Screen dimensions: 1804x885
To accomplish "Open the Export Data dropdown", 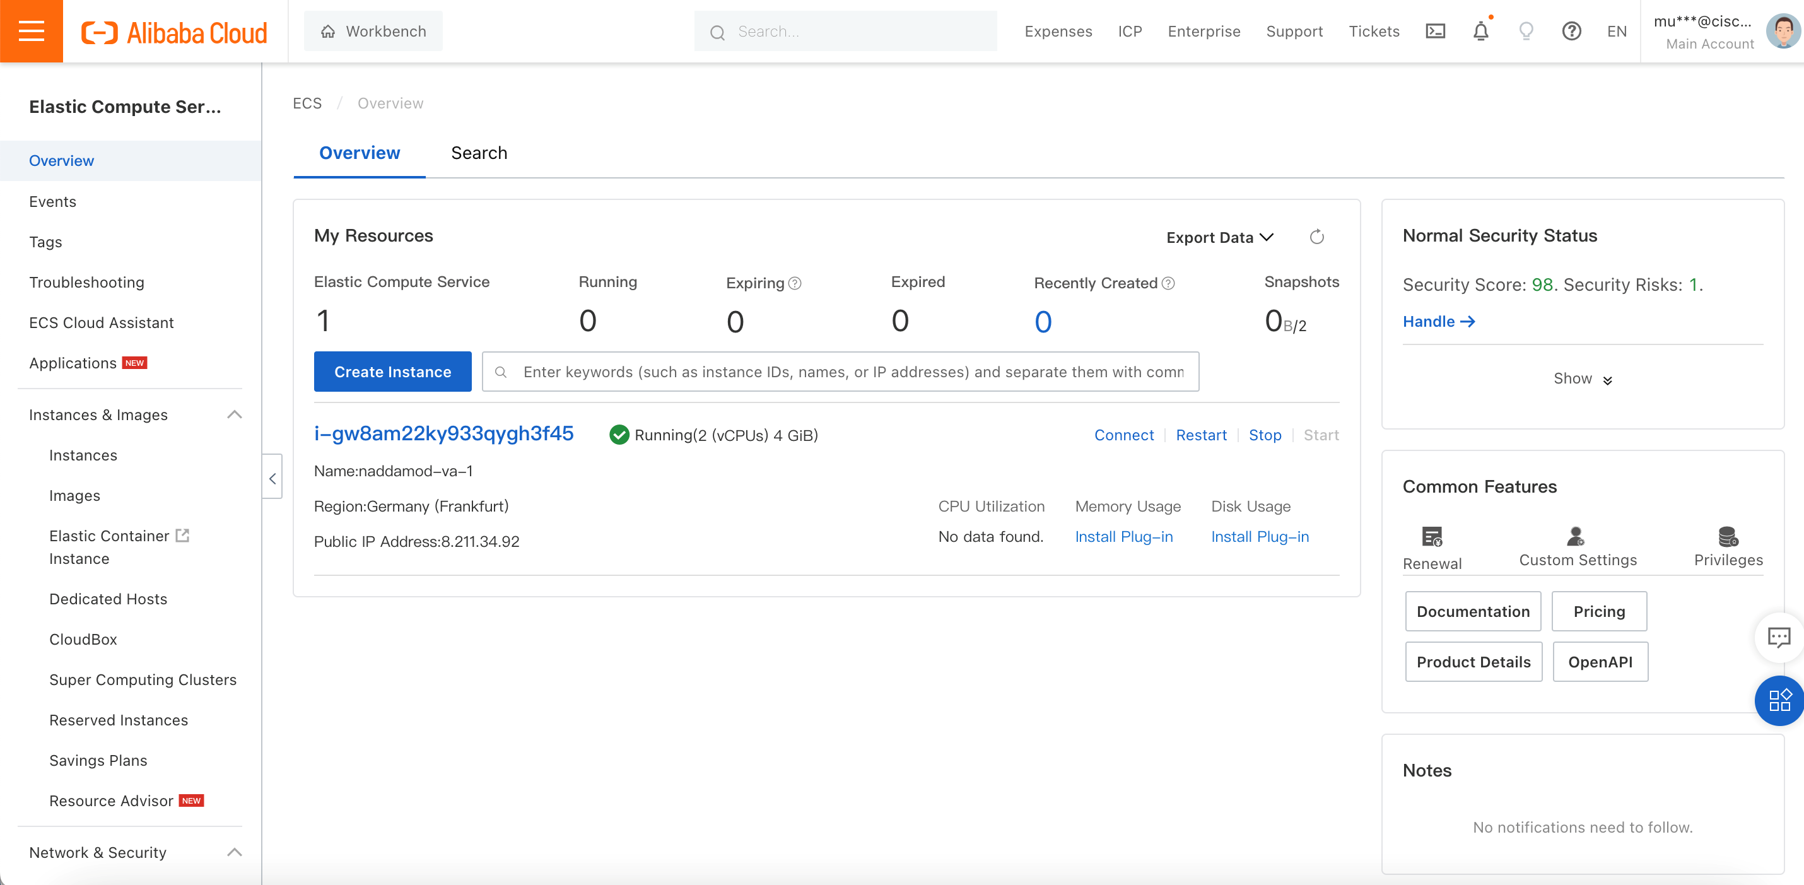I will click(1219, 237).
